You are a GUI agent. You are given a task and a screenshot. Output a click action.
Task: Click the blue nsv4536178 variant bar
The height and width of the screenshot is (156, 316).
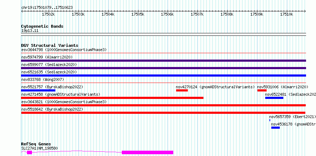pos(276,128)
